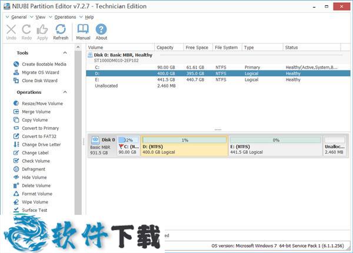Screen dimensions: 353x253
Task: Sort by the Capacity column header
Action: click(x=169, y=48)
